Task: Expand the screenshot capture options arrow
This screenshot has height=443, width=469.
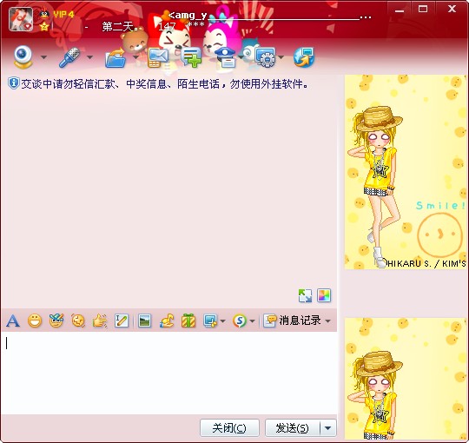Action: click(x=223, y=321)
